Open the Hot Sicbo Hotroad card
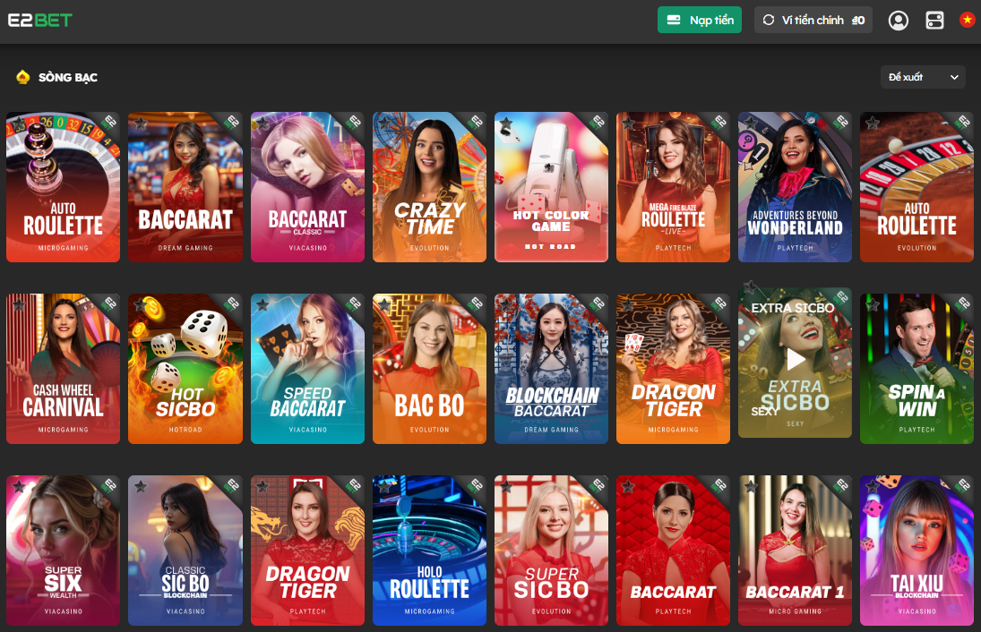This screenshot has width=981, height=632. [185, 369]
